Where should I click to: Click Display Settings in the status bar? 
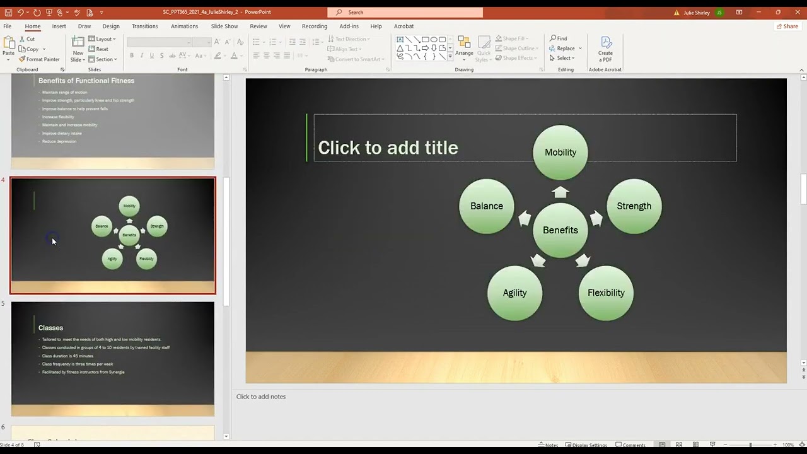coord(586,445)
